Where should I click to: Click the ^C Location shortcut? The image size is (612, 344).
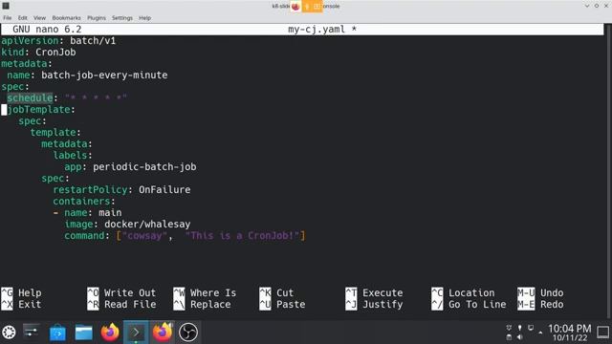[463, 293]
